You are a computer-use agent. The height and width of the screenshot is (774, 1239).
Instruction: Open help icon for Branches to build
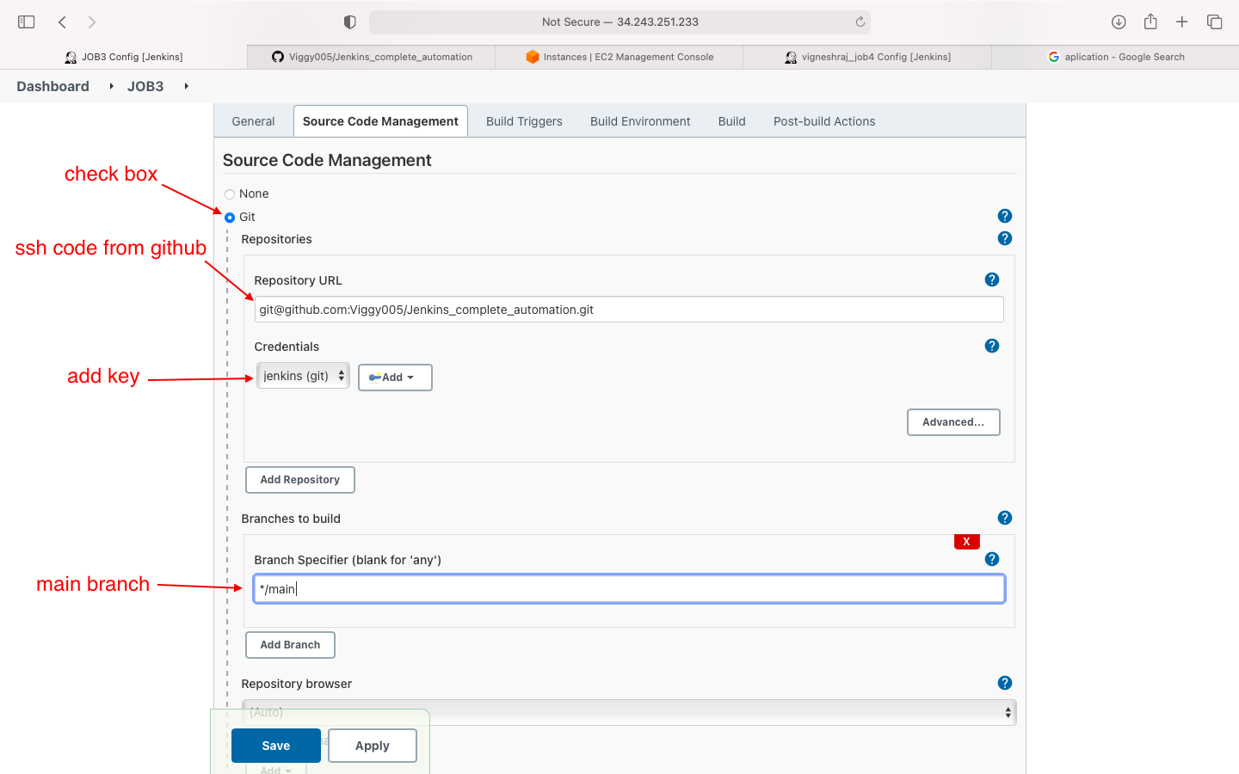click(x=1005, y=518)
